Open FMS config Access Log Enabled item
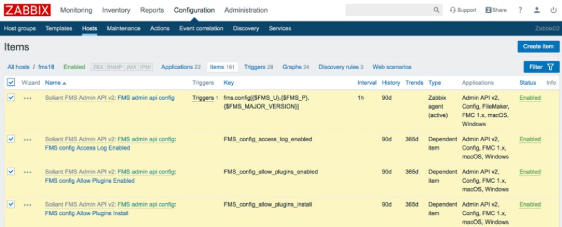This screenshot has width=562, height=227. (88, 148)
